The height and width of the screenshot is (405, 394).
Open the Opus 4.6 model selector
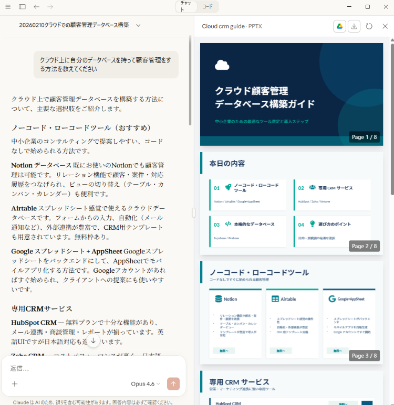coord(146,383)
